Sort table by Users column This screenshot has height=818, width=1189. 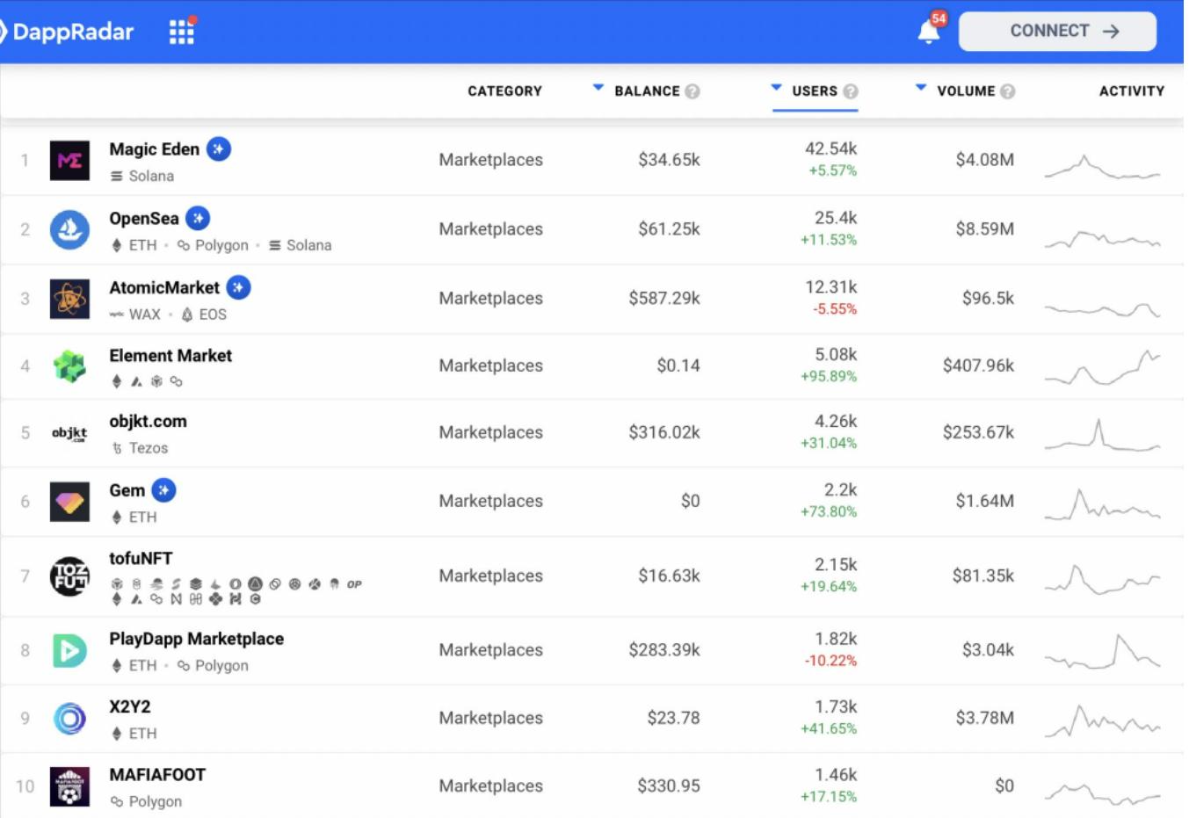[814, 91]
